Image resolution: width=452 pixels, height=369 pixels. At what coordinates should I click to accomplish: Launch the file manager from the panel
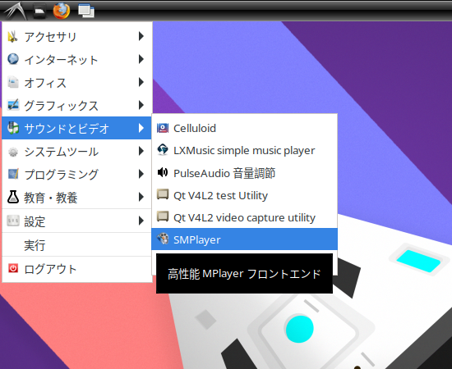pyautogui.click(x=39, y=11)
